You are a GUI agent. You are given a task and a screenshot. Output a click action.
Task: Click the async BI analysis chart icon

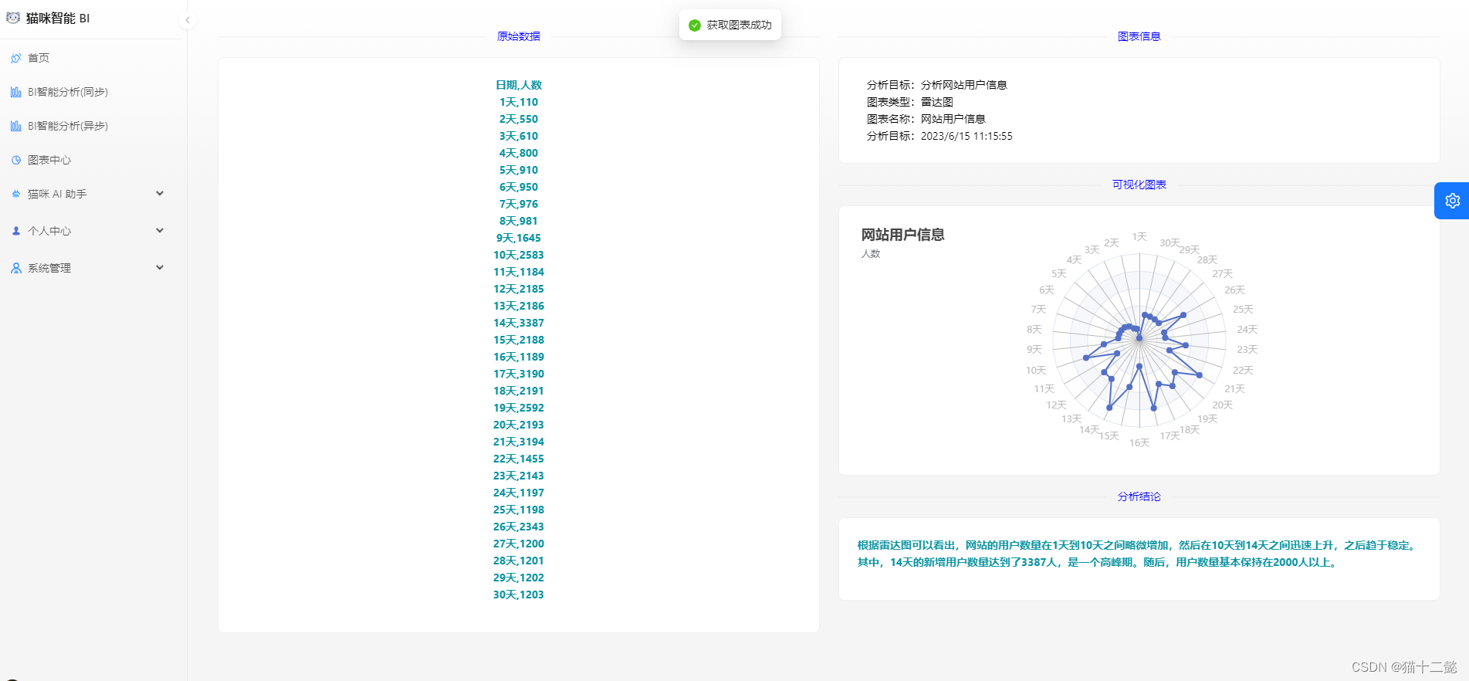tap(16, 126)
